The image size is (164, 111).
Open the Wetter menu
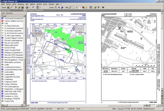(x=33, y=4)
